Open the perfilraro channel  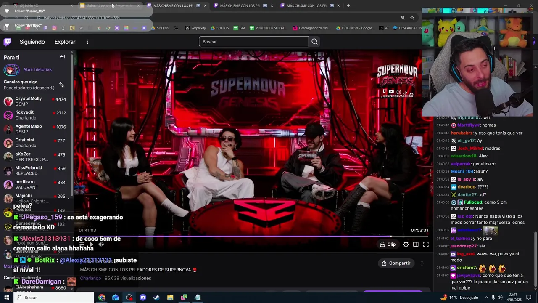(x=36, y=184)
